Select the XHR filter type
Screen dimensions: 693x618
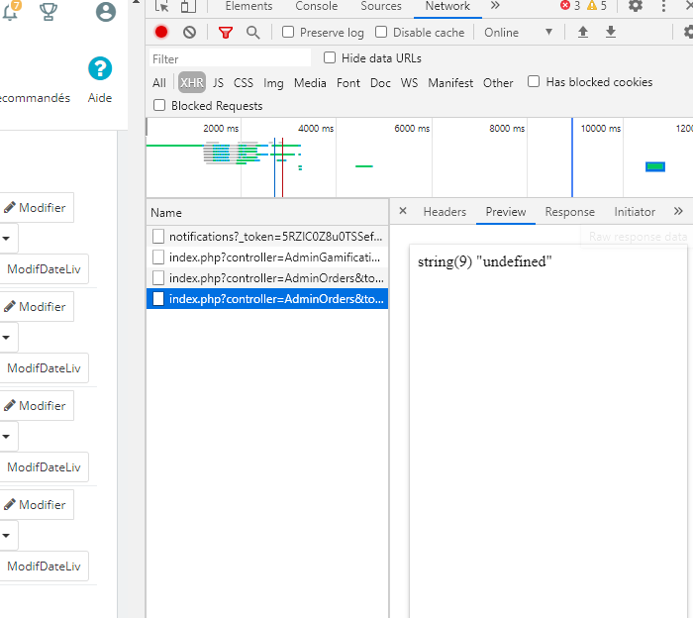(192, 82)
